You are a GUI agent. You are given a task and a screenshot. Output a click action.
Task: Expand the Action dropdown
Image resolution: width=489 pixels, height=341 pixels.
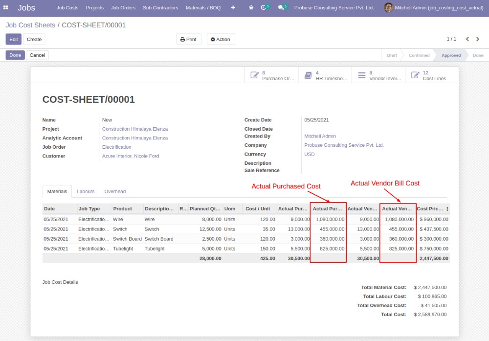pyautogui.click(x=221, y=39)
